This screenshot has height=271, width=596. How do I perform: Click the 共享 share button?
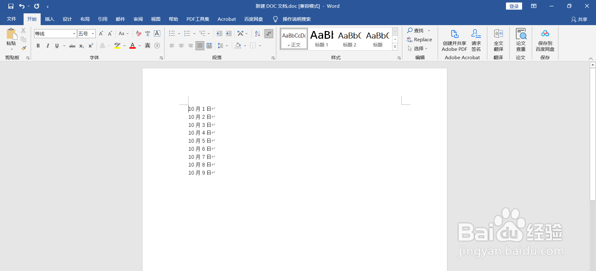(579, 20)
